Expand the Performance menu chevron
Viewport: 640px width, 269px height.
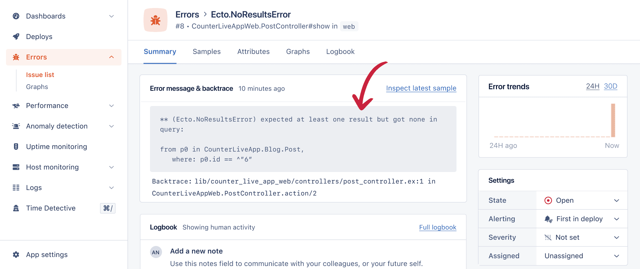(112, 106)
